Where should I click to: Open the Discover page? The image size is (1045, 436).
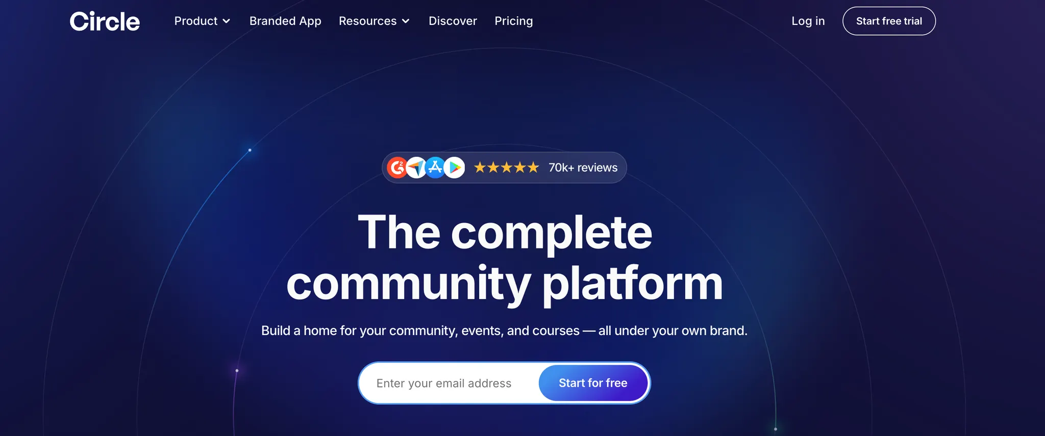[x=453, y=21]
